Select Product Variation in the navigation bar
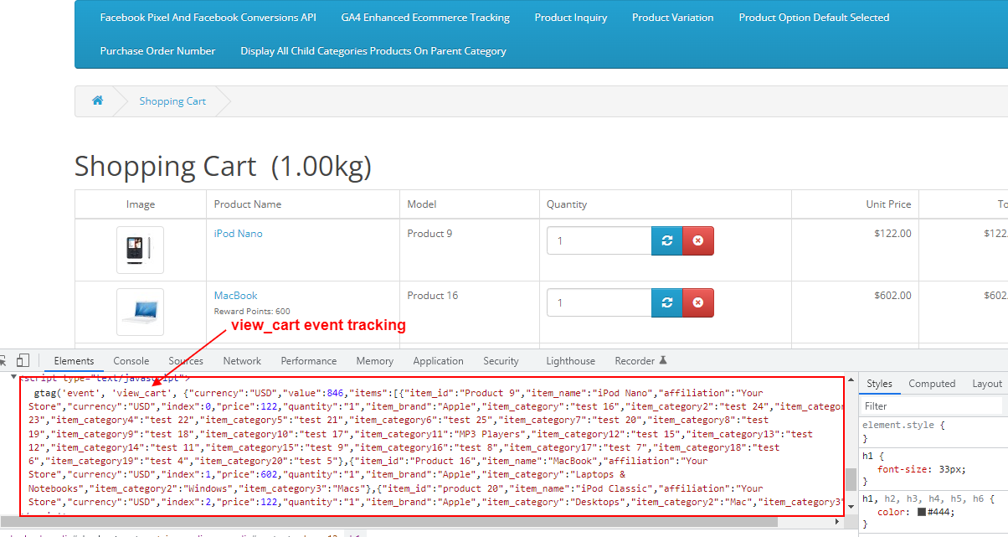The width and height of the screenshot is (1008, 537). (673, 18)
